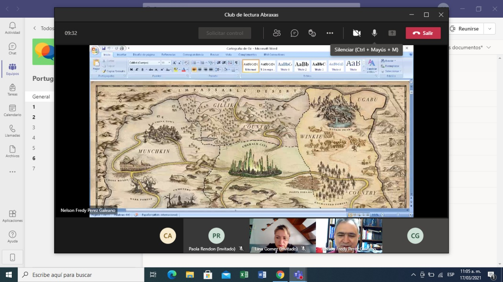Turn on the camera in the meeting
Image resolution: width=503 pixels, height=282 pixels.
coord(357,33)
